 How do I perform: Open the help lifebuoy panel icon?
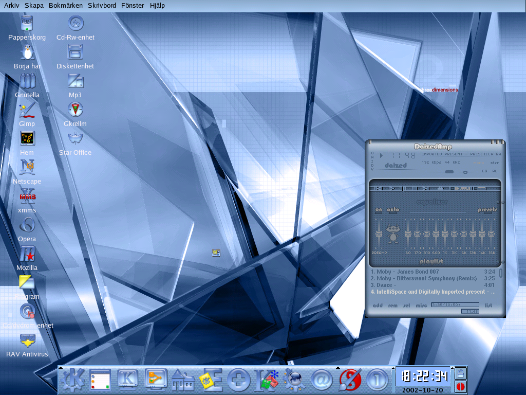[x=238, y=380]
